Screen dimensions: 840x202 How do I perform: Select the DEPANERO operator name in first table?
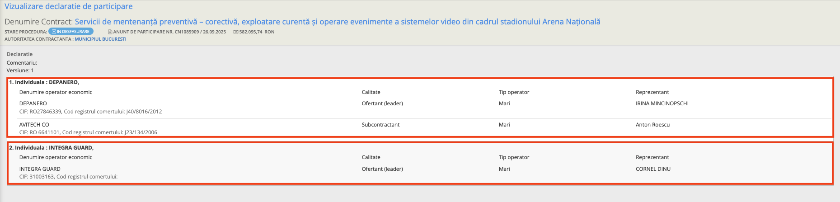coord(33,103)
